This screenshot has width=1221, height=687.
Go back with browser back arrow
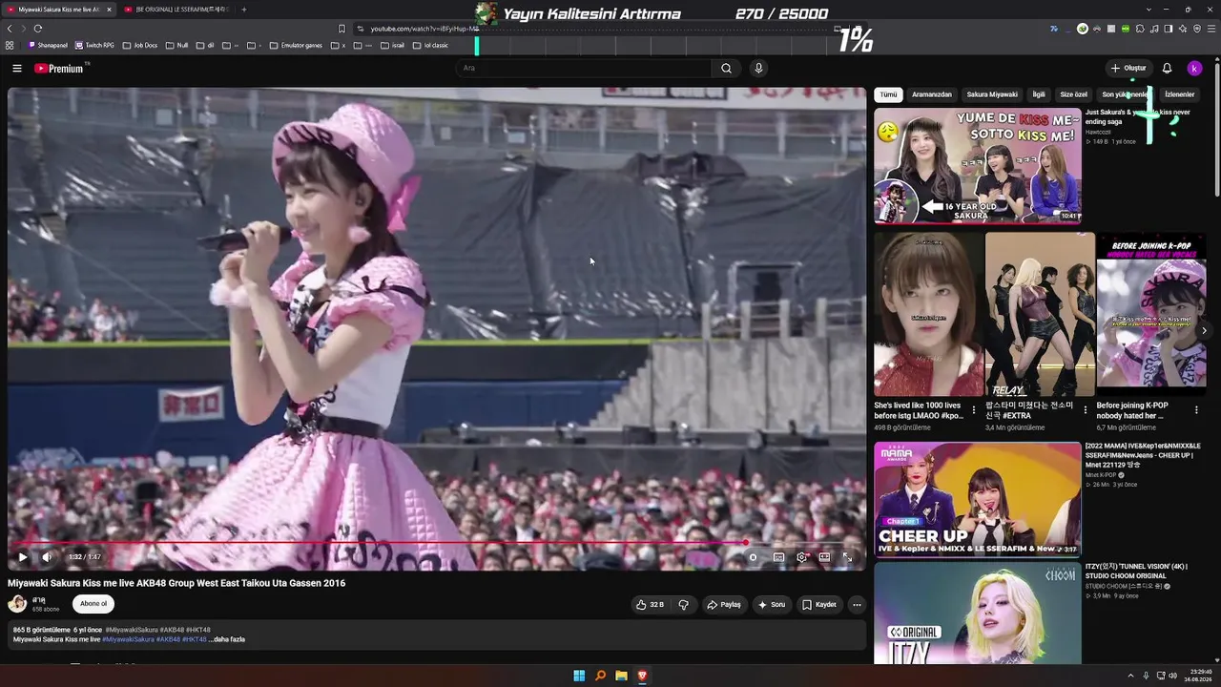10,29
